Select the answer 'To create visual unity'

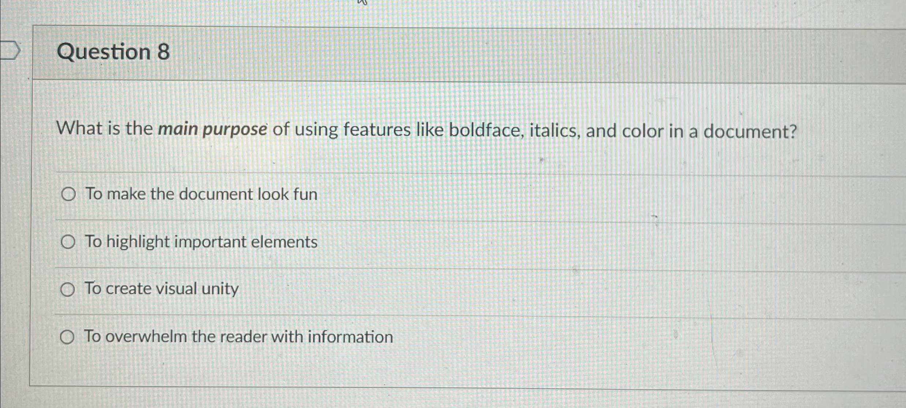(161, 289)
